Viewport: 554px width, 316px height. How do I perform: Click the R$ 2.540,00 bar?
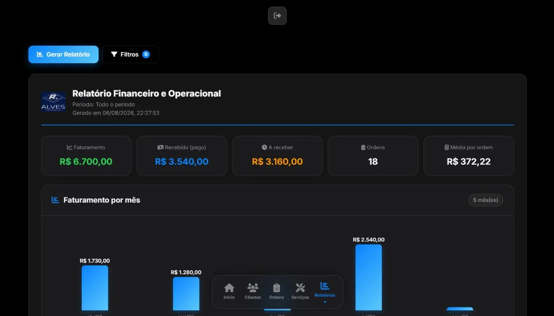tap(368, 277)
